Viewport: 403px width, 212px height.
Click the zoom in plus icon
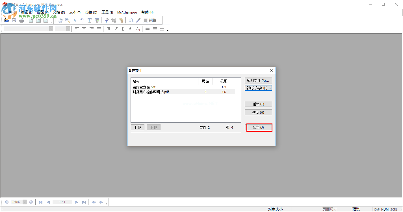pyautogui.click(x=31, y=202)
